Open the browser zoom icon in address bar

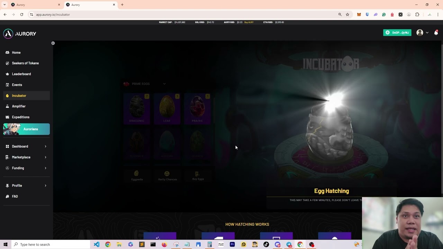[340, 15]
